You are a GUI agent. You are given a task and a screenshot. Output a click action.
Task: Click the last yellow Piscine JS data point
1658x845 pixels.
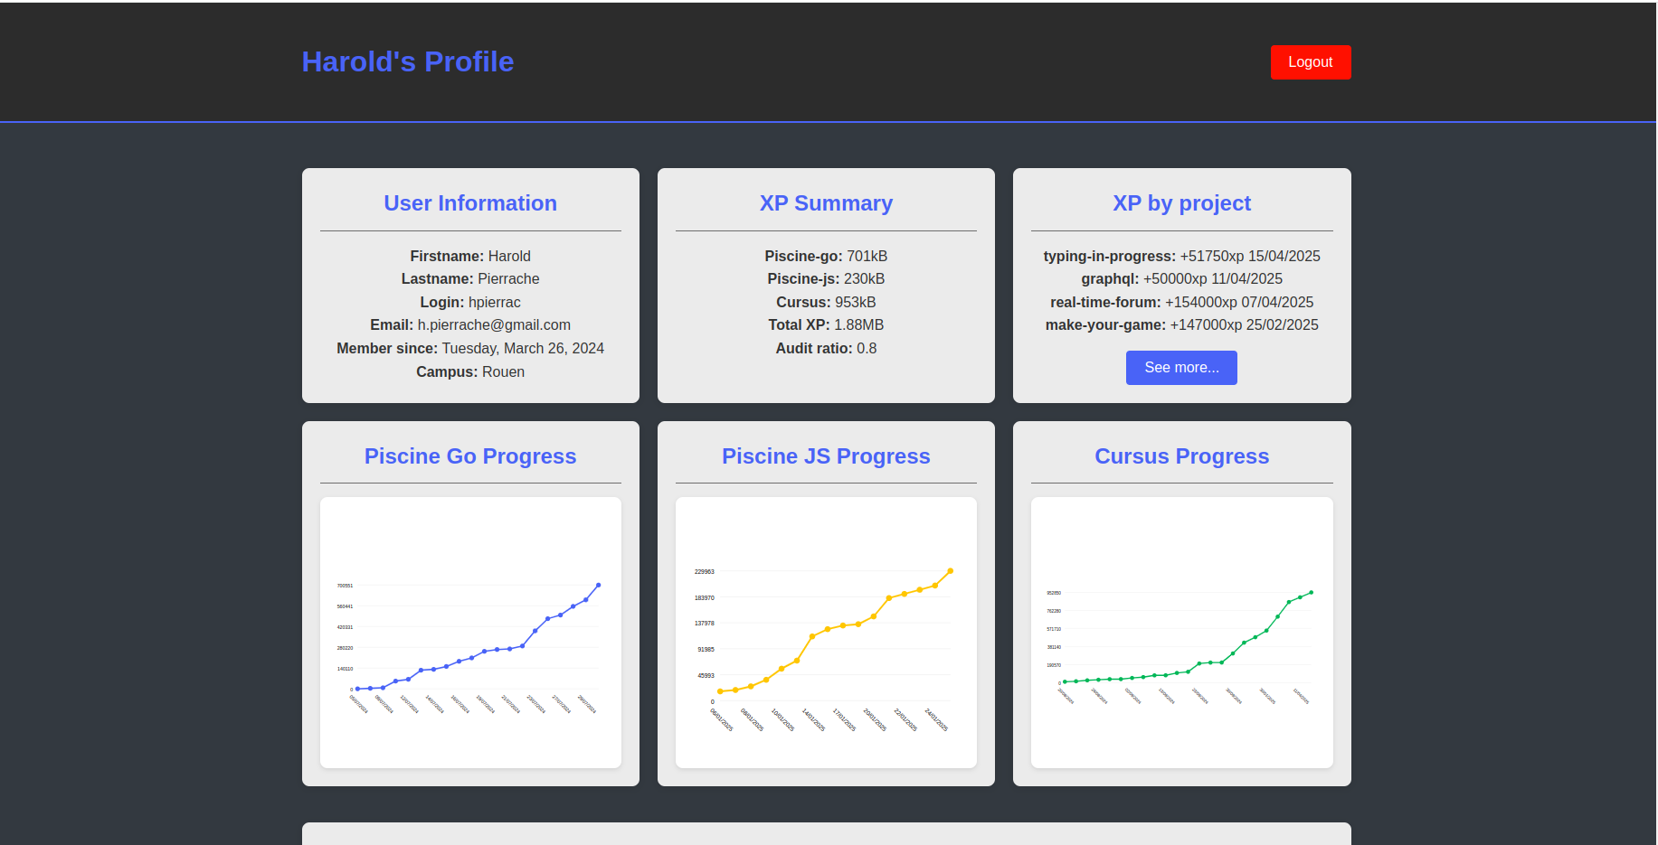tap(950, 571)
